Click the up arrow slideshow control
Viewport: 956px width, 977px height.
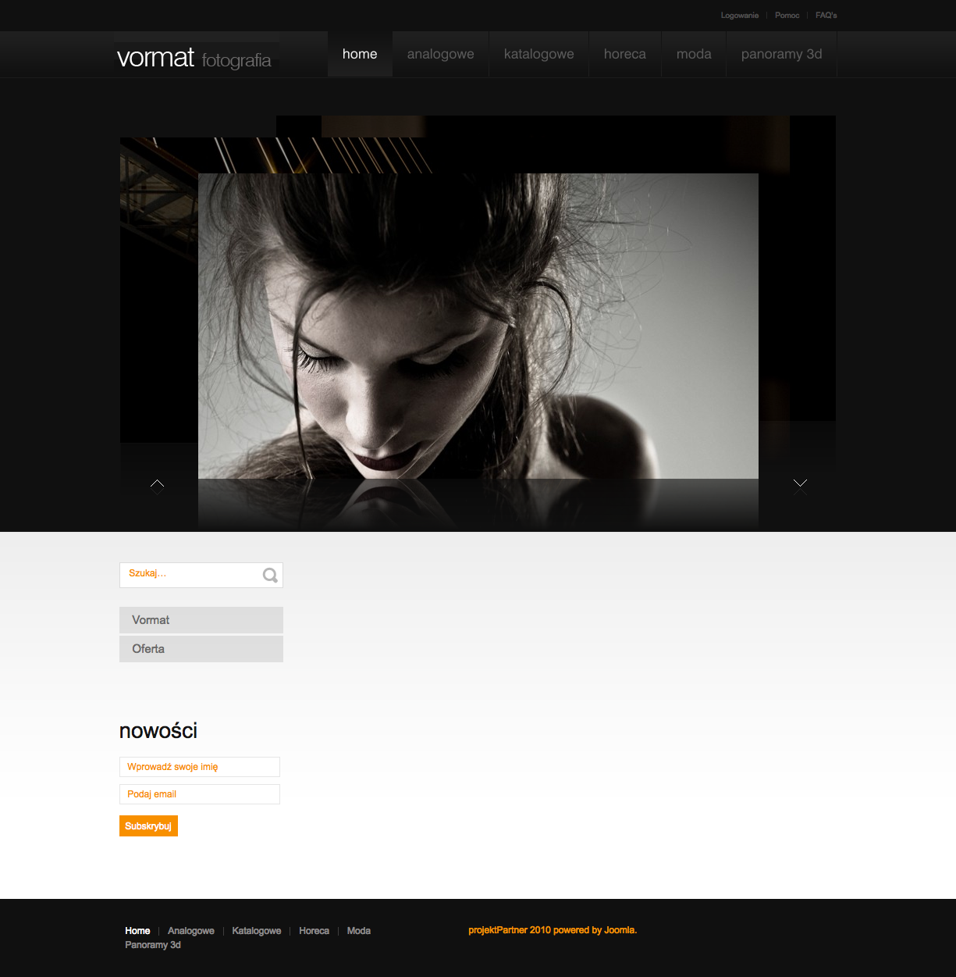(x=157, y=485)
